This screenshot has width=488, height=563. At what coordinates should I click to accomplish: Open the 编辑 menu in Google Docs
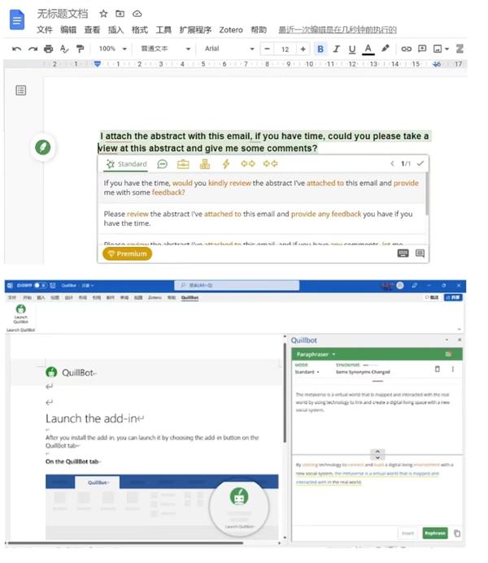pyautogui.click(x=68, y=30)
